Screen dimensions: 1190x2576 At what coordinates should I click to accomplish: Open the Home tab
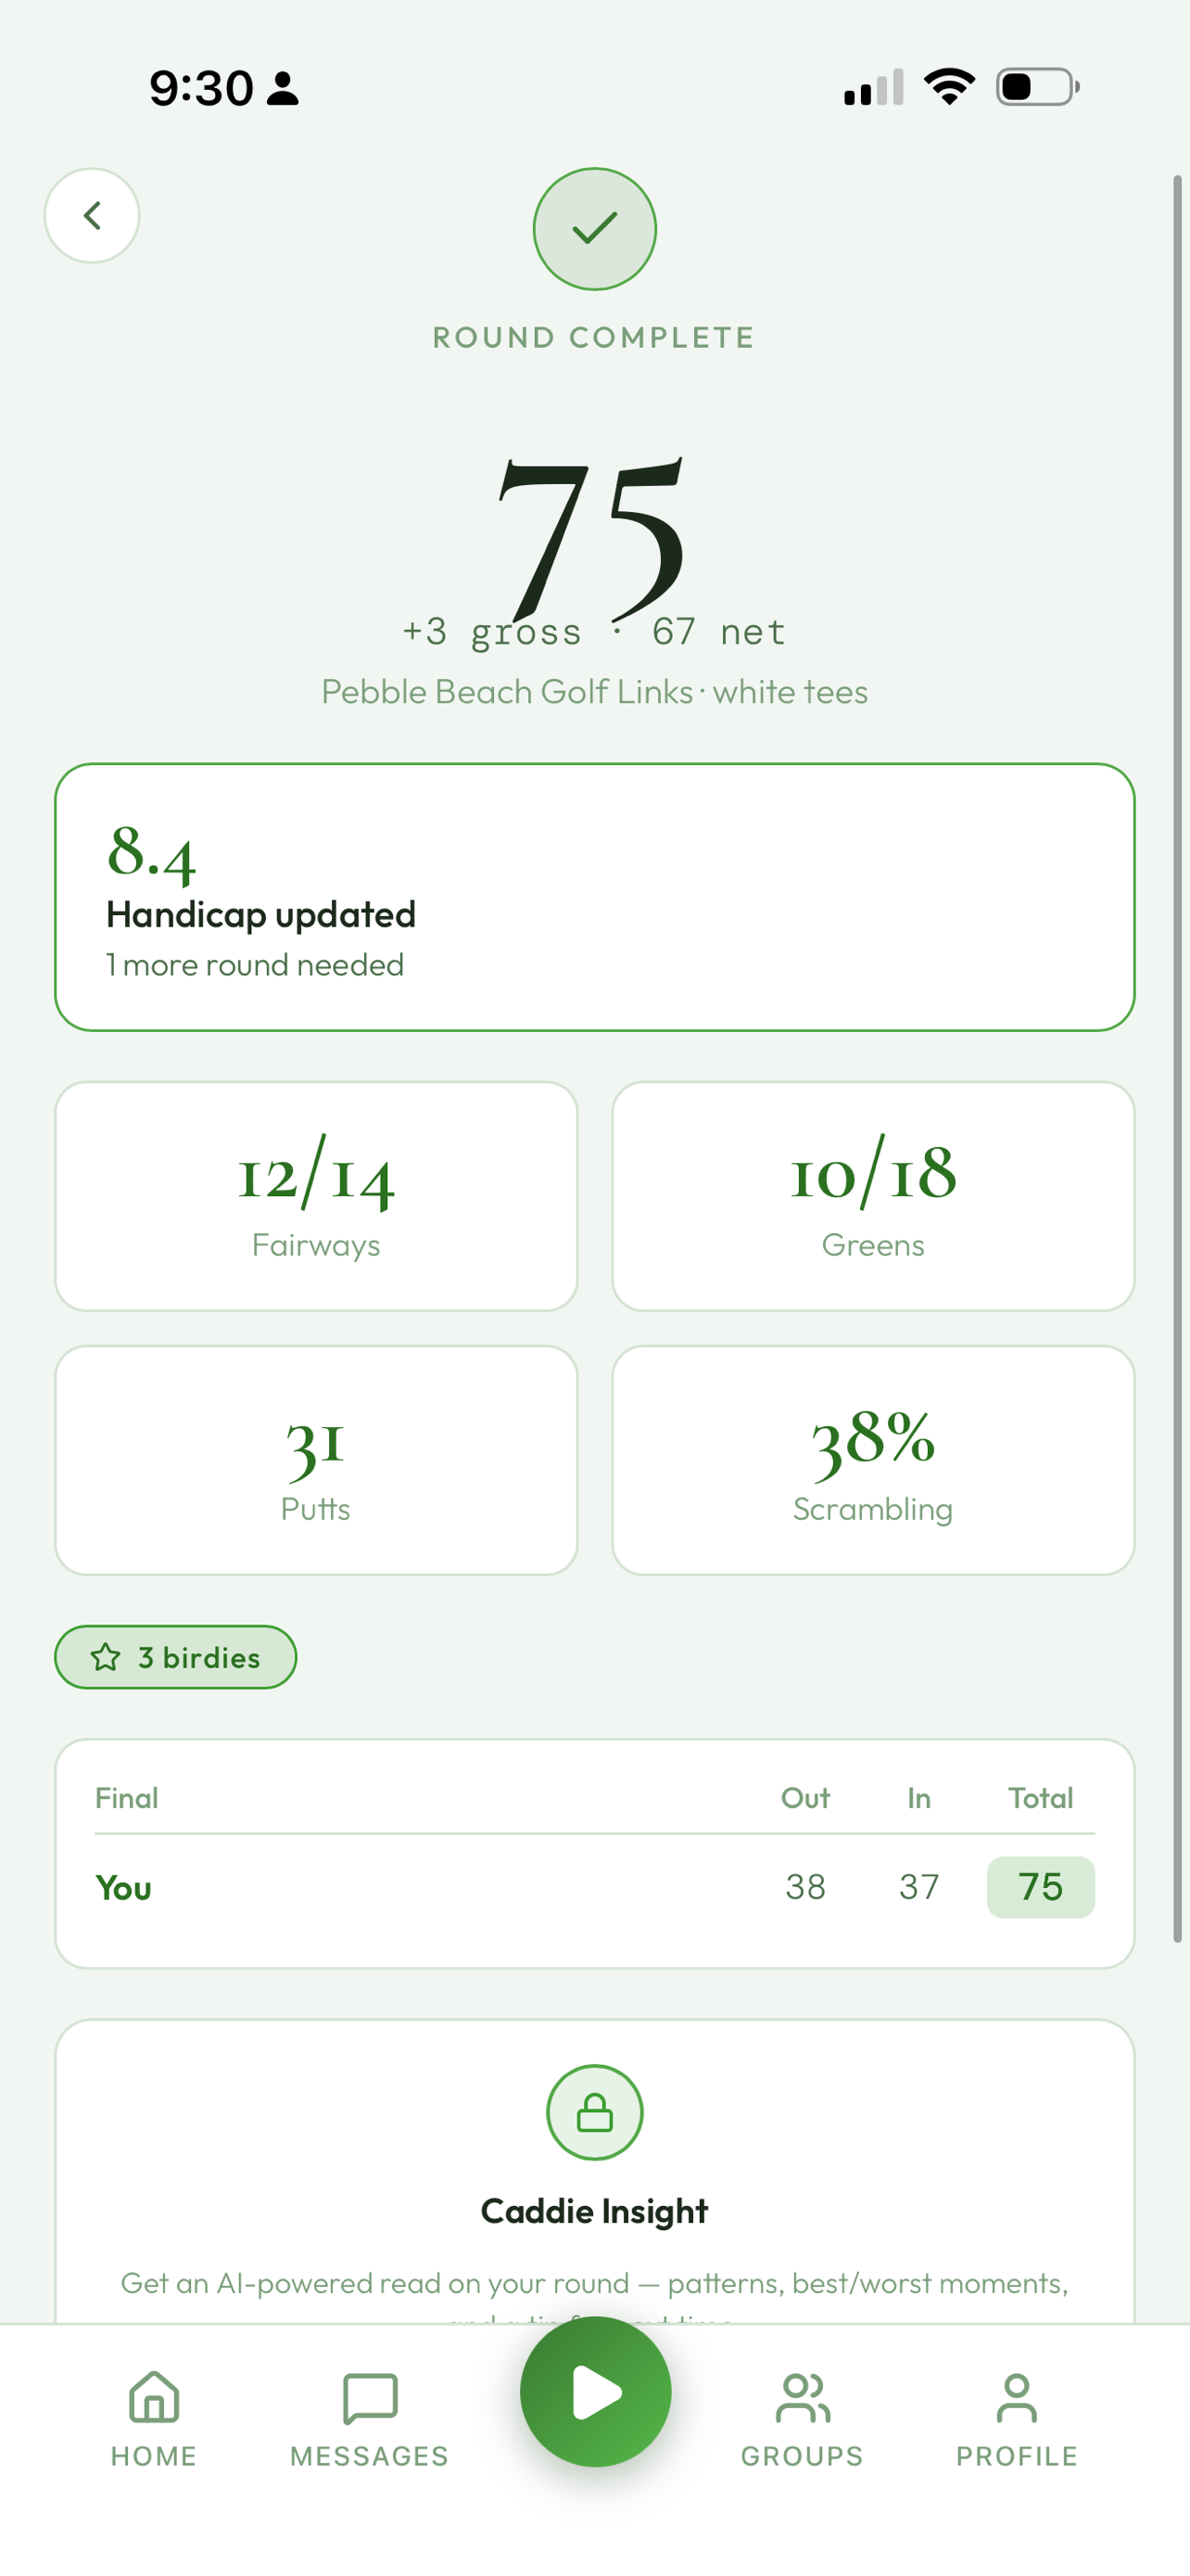coord(154,2418)
